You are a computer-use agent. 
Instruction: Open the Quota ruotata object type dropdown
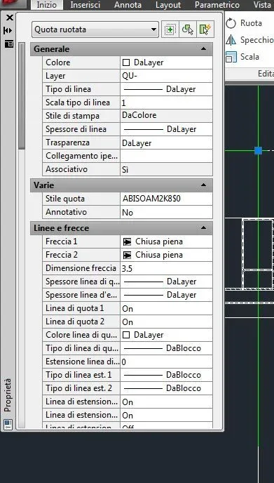pyautogui.click(x=95, y=29)
